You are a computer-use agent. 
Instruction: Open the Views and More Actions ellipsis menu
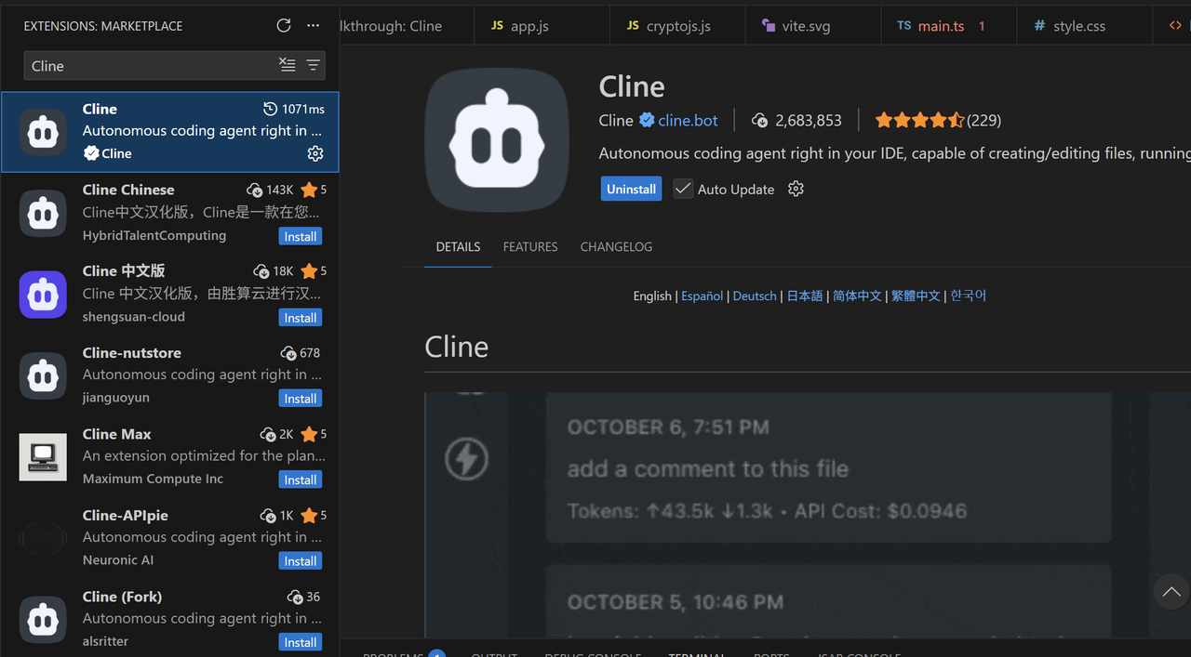pyautogui.click(x=314, y=26)
